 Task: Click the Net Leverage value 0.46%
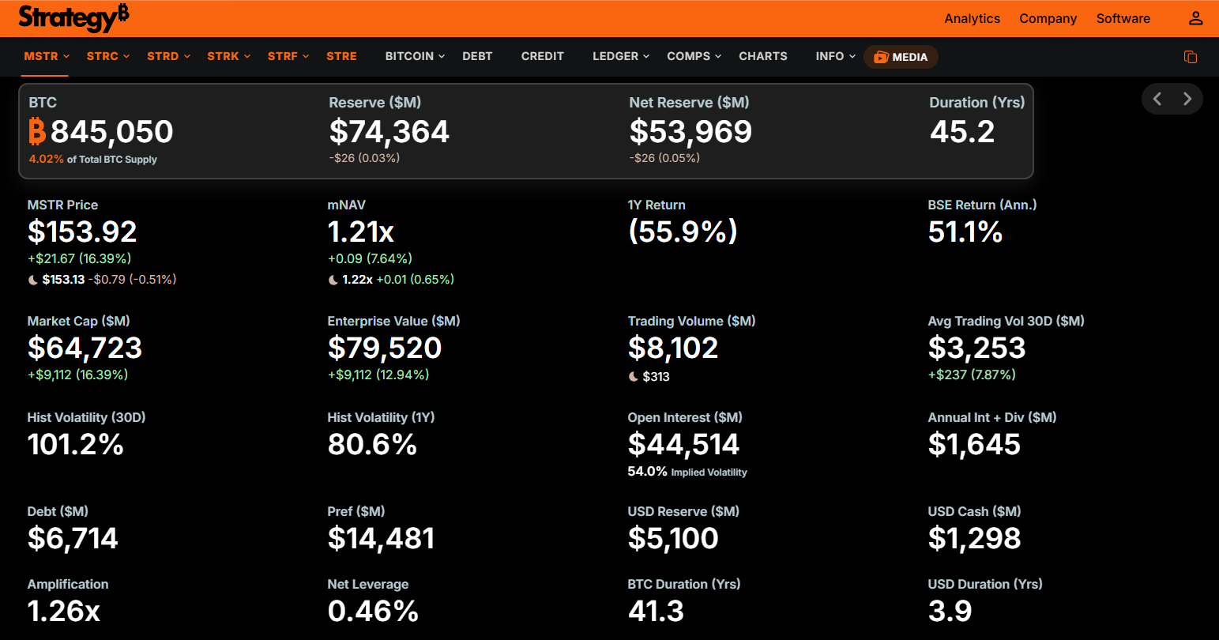[x=373, y=611]
